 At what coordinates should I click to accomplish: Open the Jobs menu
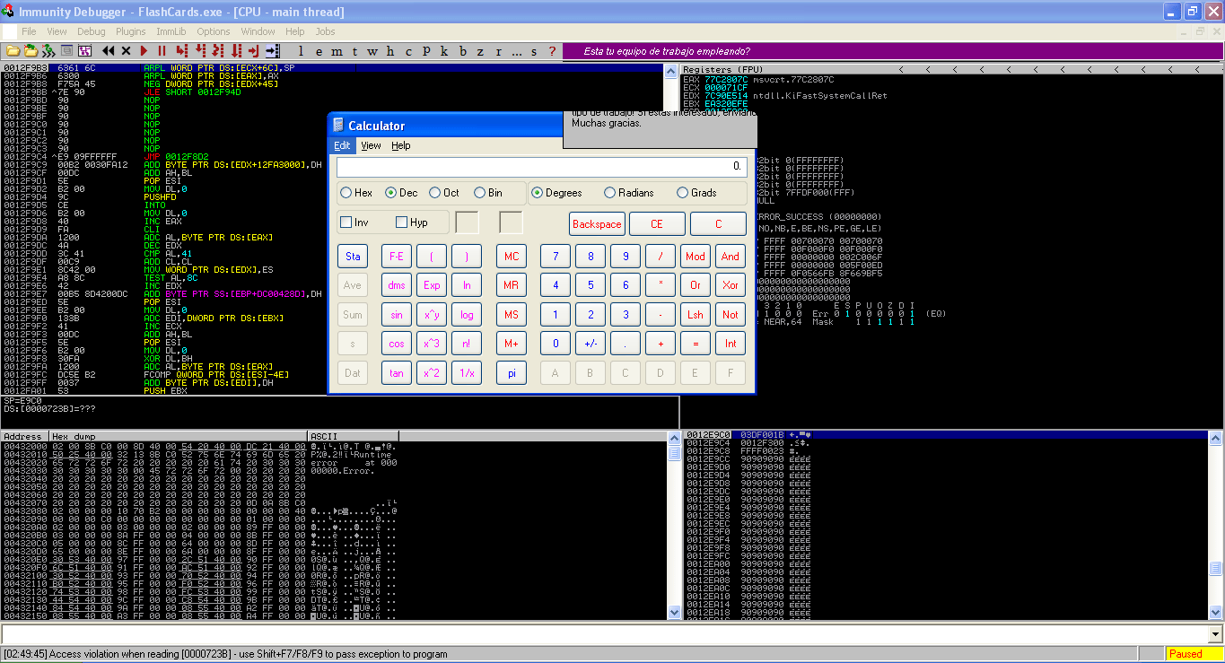[x=325, y=31]
